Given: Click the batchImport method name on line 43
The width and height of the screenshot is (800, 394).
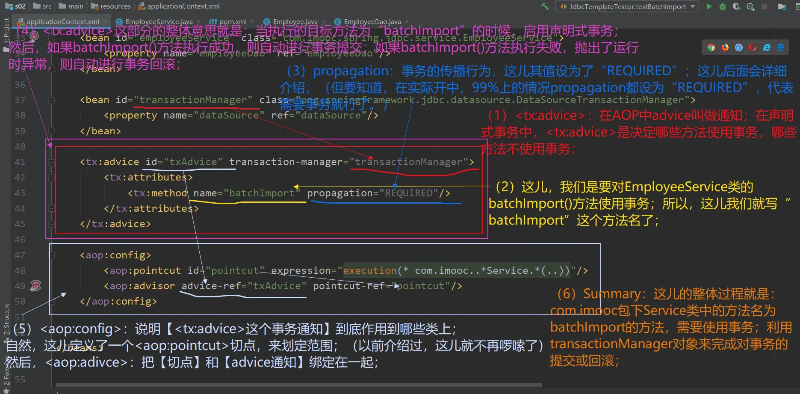Looking at the screenshot, I should pos(262,193).
